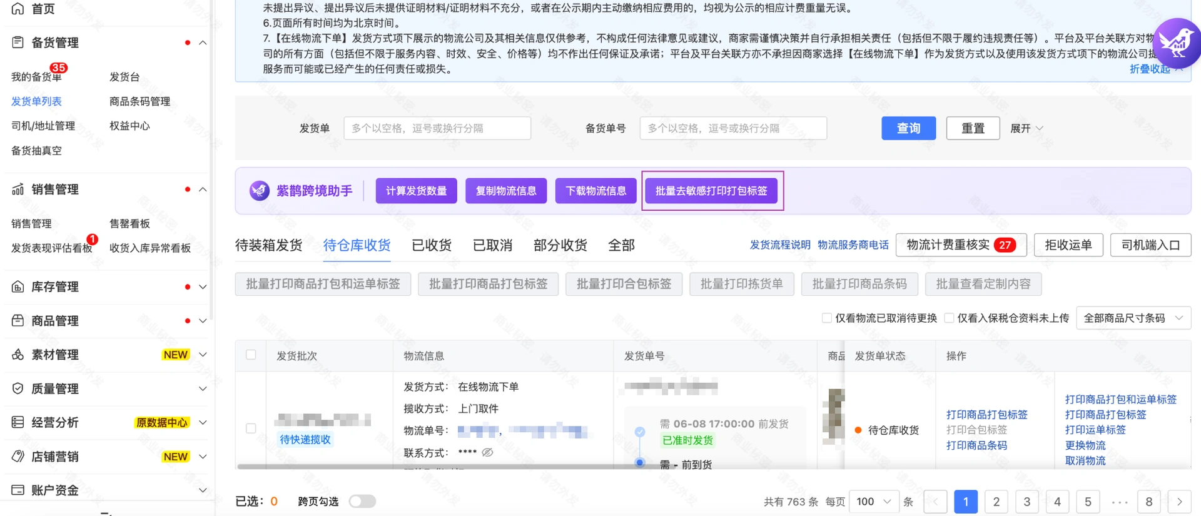Click the 复制物流信息 button
Image resolution: width=1201 pixels, height=516 pixels.
[506, 191]
